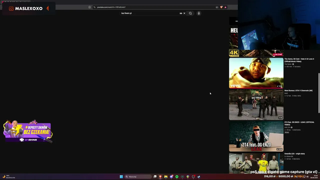Clear the YouTube search text with X
Screen dimensions: 320x180
(x=184, y=13)
